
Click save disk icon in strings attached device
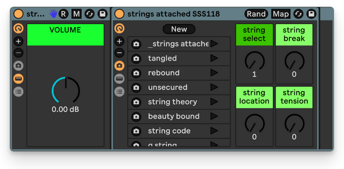coord(311,14)
